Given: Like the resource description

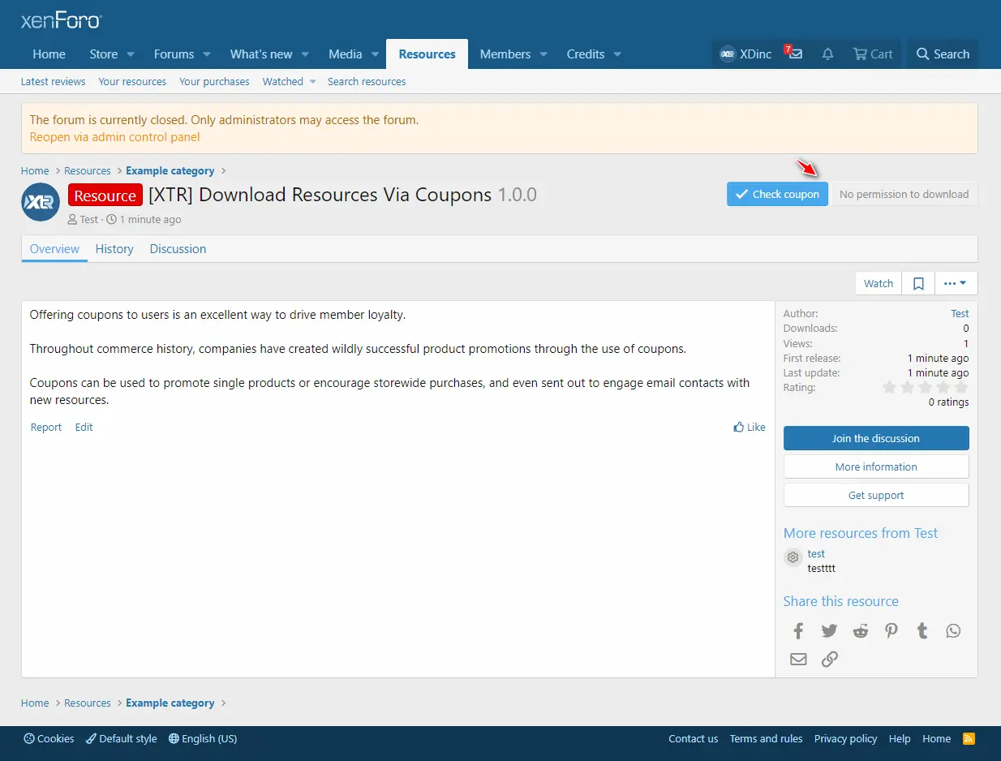Looking at the screenshot, I should click(x=749, y=427).
